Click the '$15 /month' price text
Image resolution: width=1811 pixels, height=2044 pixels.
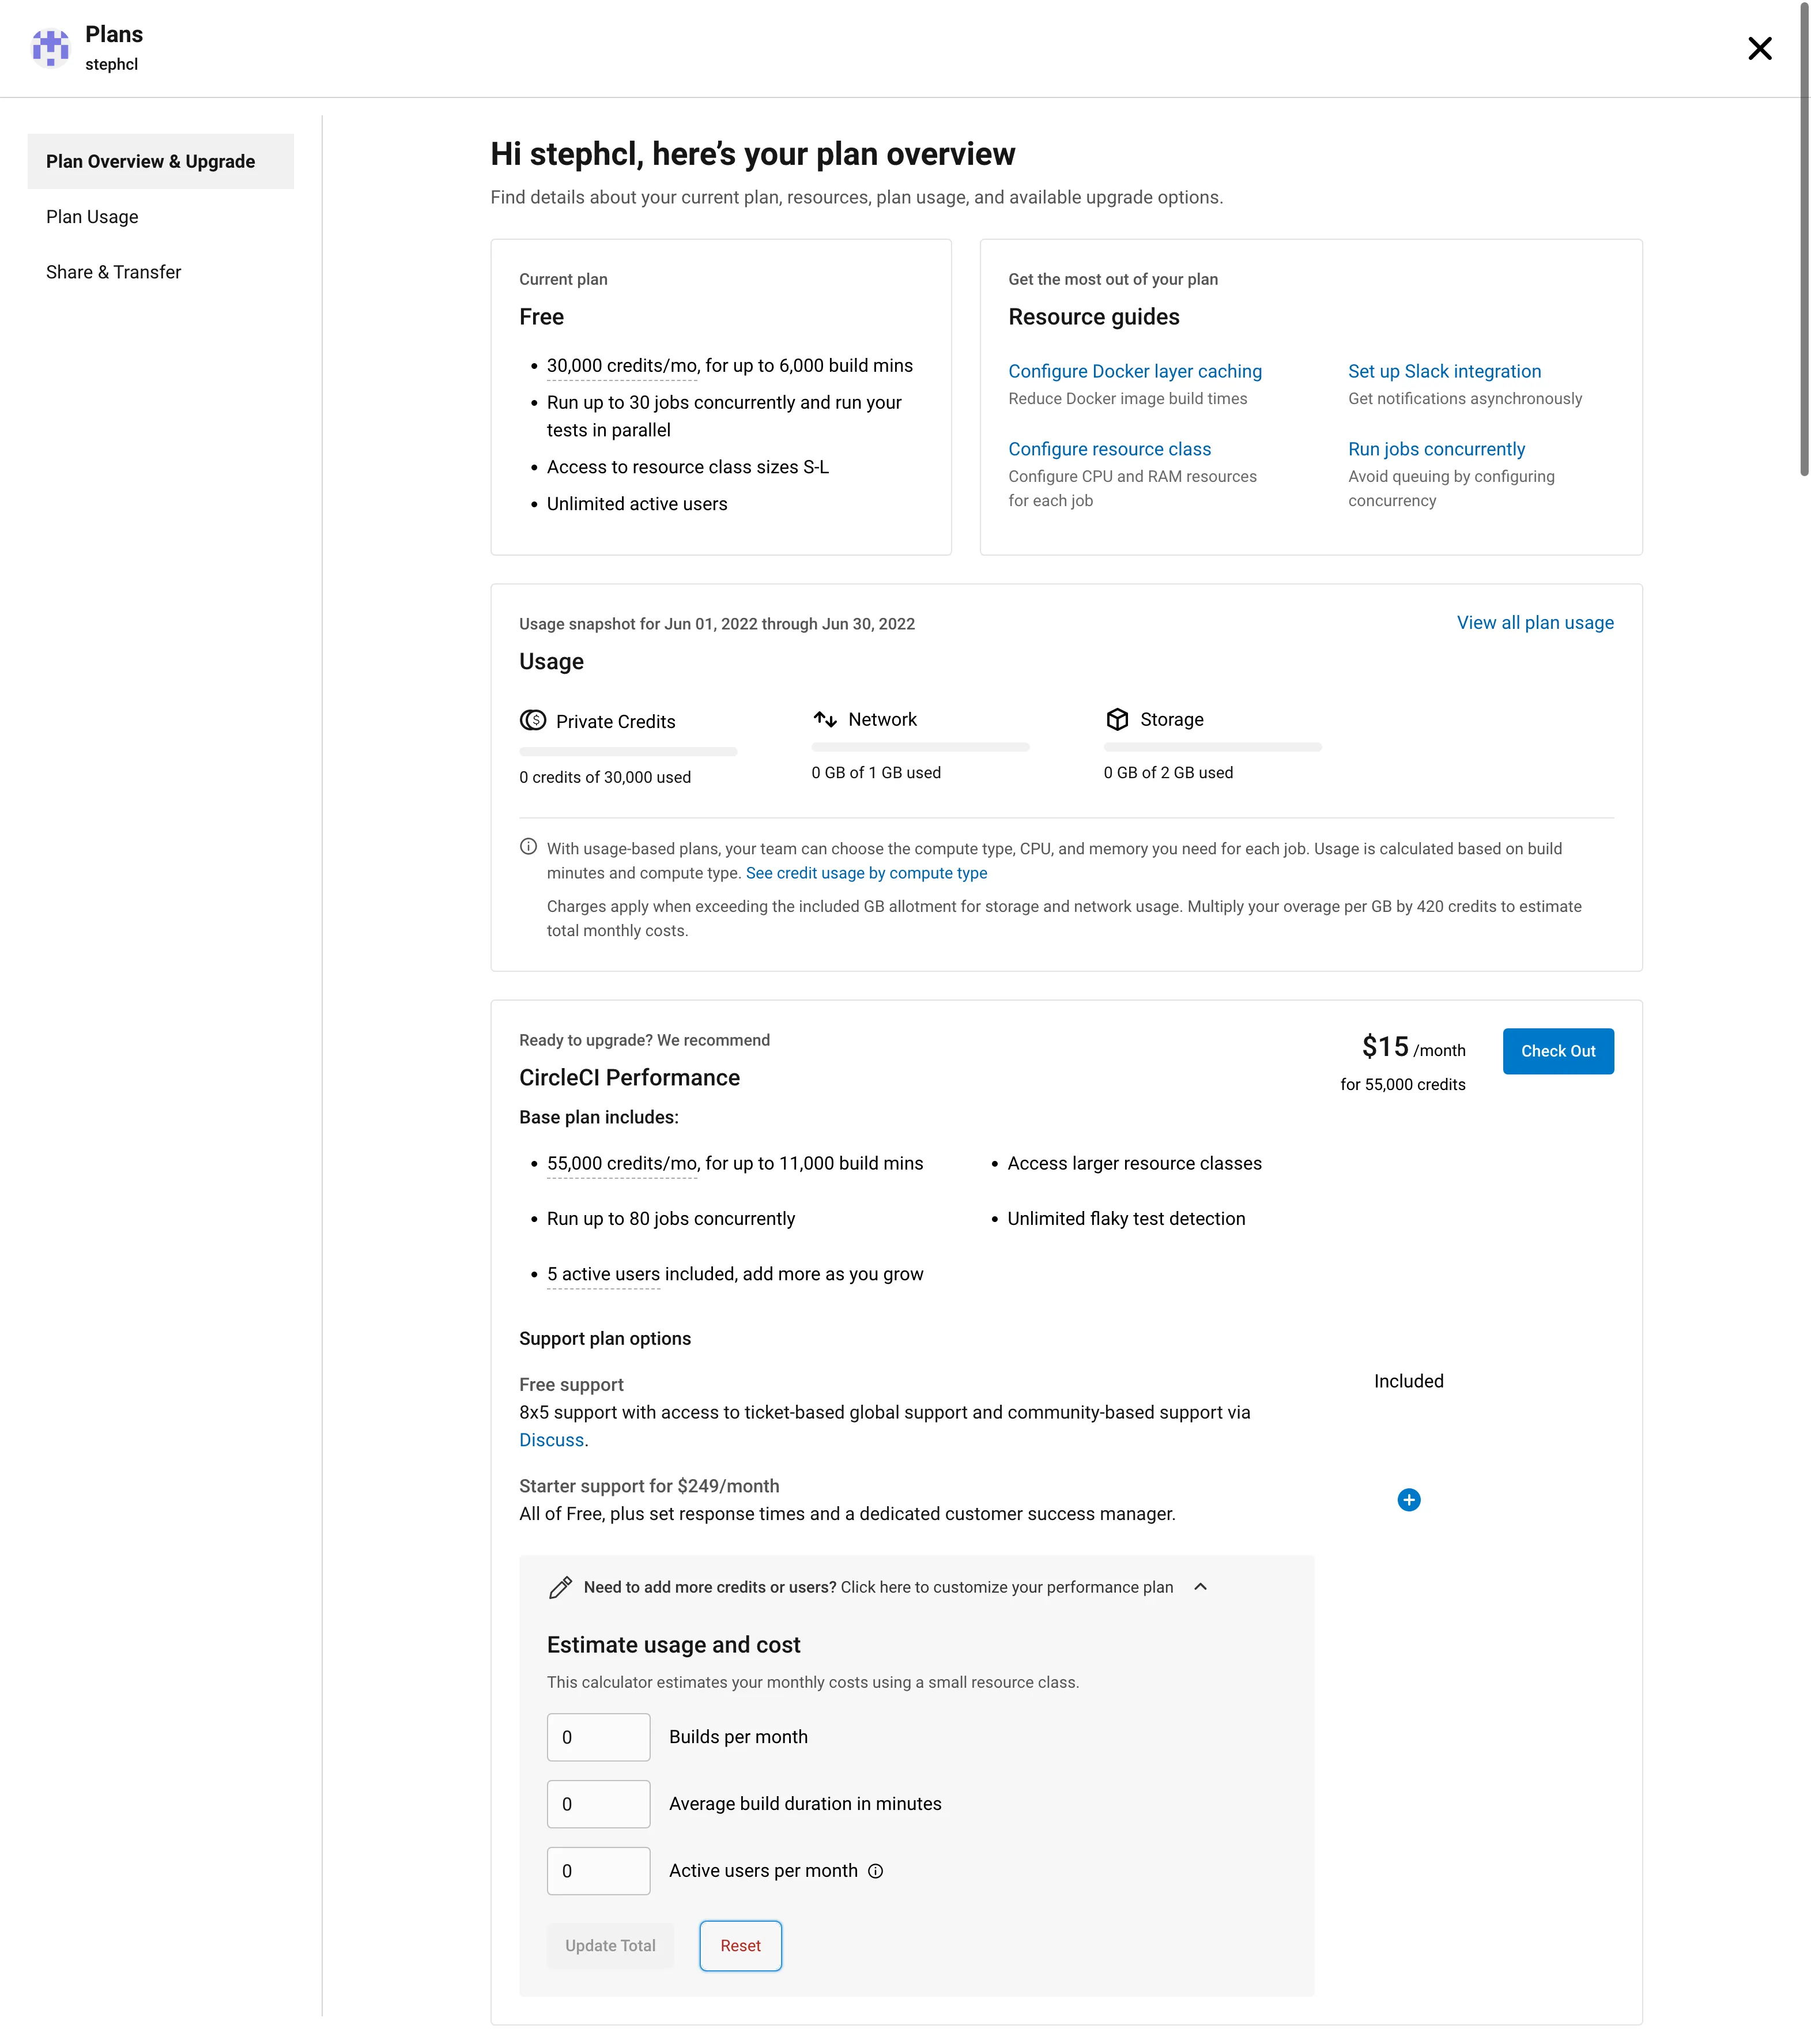coord(1413,1047)
